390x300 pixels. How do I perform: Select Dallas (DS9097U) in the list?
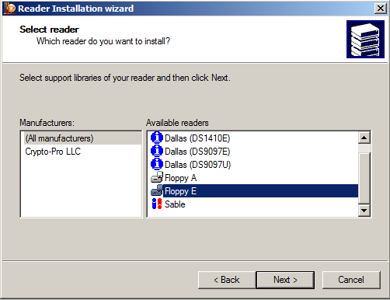[x=197, y=165]
